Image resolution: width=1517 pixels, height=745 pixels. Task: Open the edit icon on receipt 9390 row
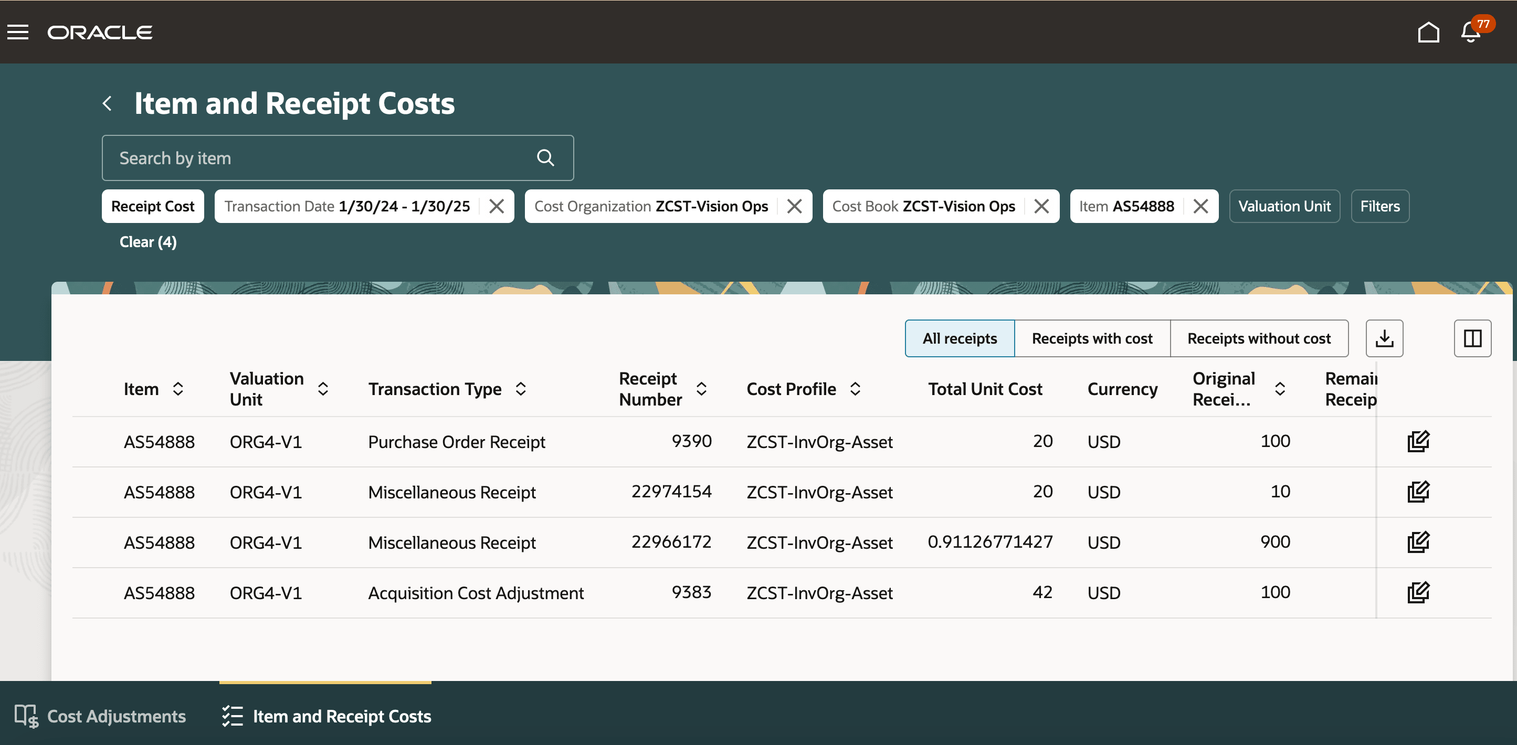1418,441
